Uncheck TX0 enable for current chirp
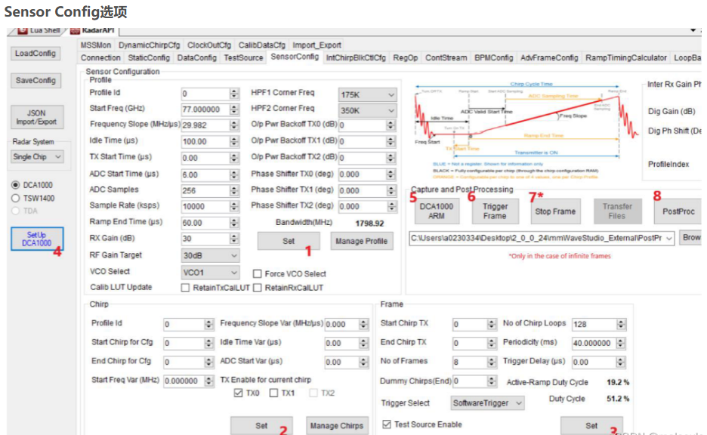This screenshot has width=707, height=435. tap(239, 393)
